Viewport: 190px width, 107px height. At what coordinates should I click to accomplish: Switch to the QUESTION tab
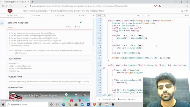(12, 15)
